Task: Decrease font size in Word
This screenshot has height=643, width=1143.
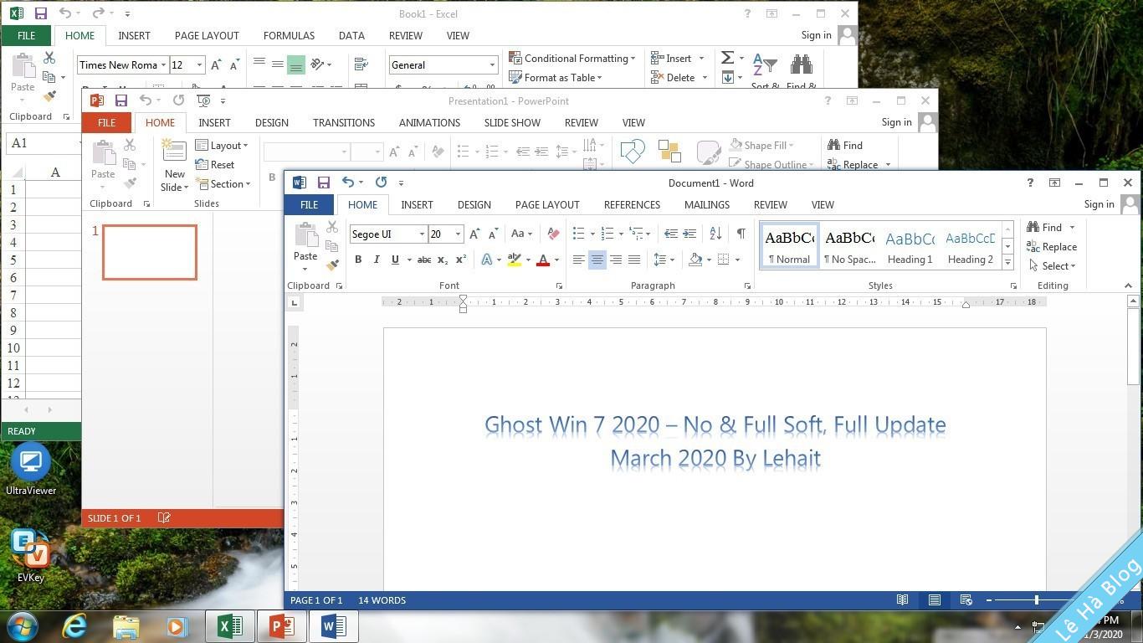Action: (493, 234)
